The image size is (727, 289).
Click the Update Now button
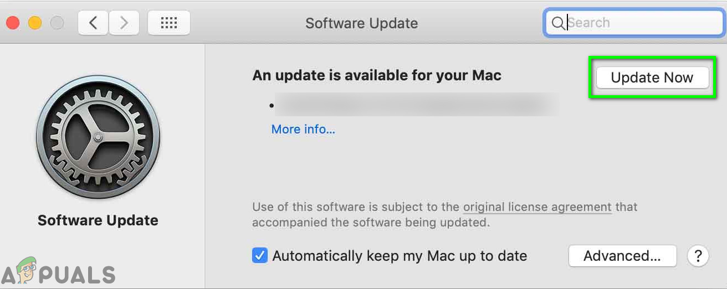[x=652, y=78]
